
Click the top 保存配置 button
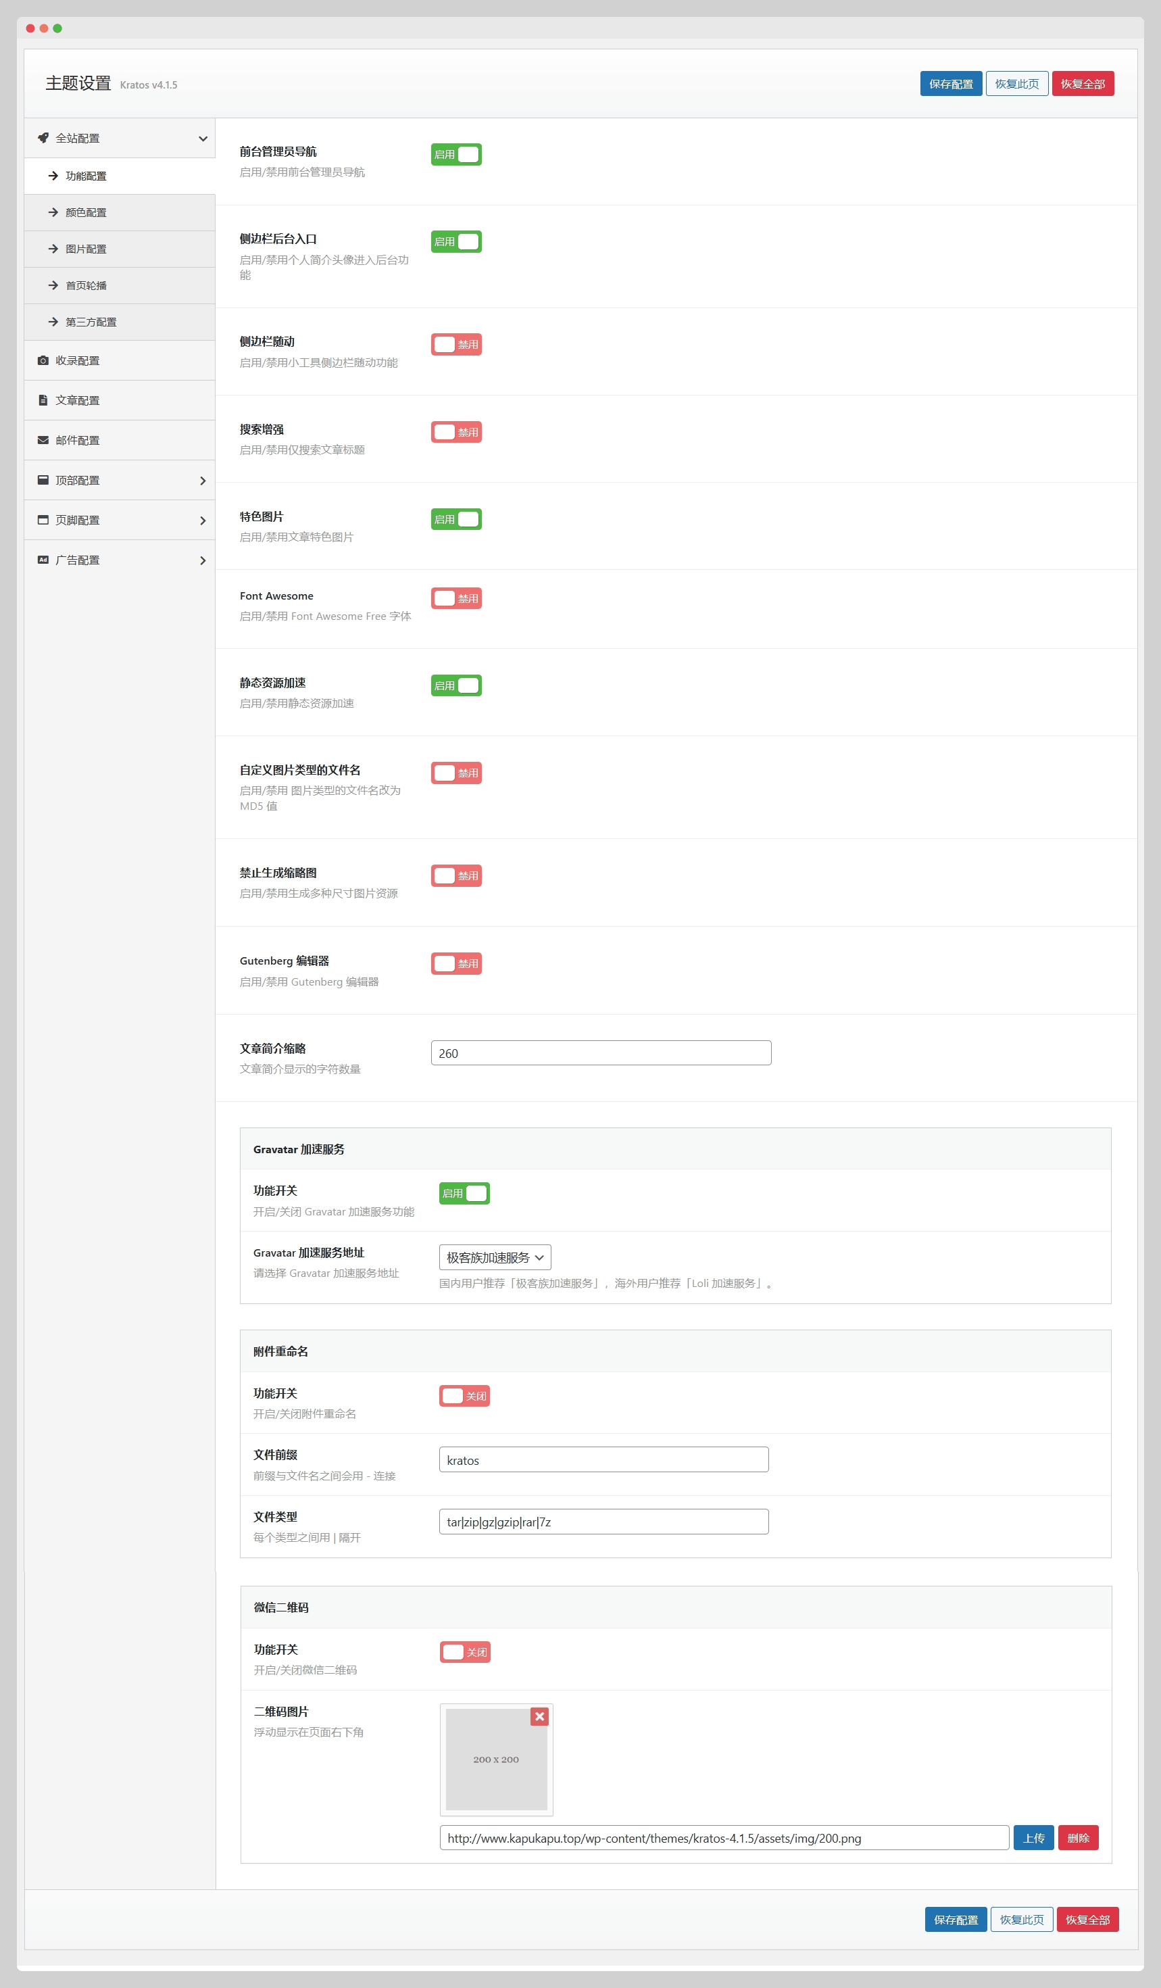click(x=950, y=84)
